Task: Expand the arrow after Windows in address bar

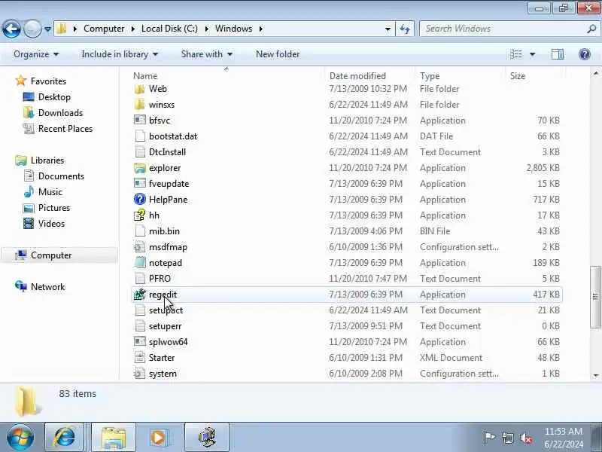Action: (261, 29)
